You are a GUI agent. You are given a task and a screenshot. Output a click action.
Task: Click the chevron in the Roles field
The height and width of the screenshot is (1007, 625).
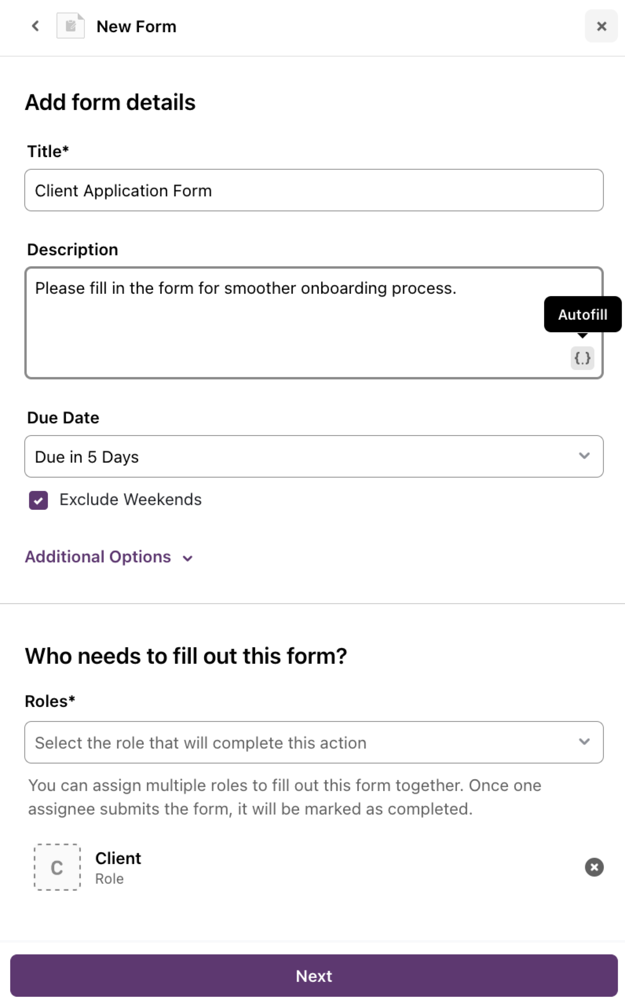click(x=584, y=742)
